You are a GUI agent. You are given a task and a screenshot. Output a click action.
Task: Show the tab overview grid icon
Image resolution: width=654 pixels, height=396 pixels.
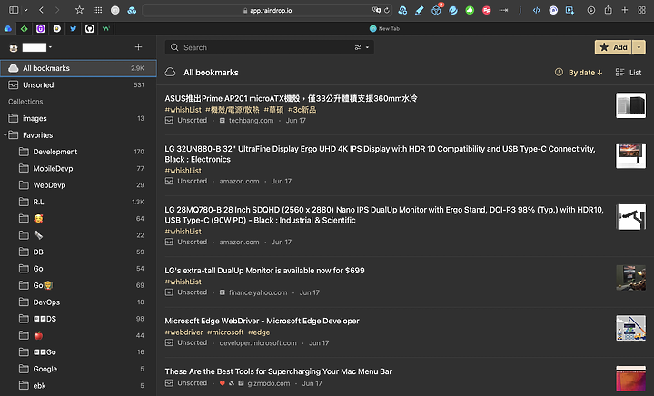641,10
